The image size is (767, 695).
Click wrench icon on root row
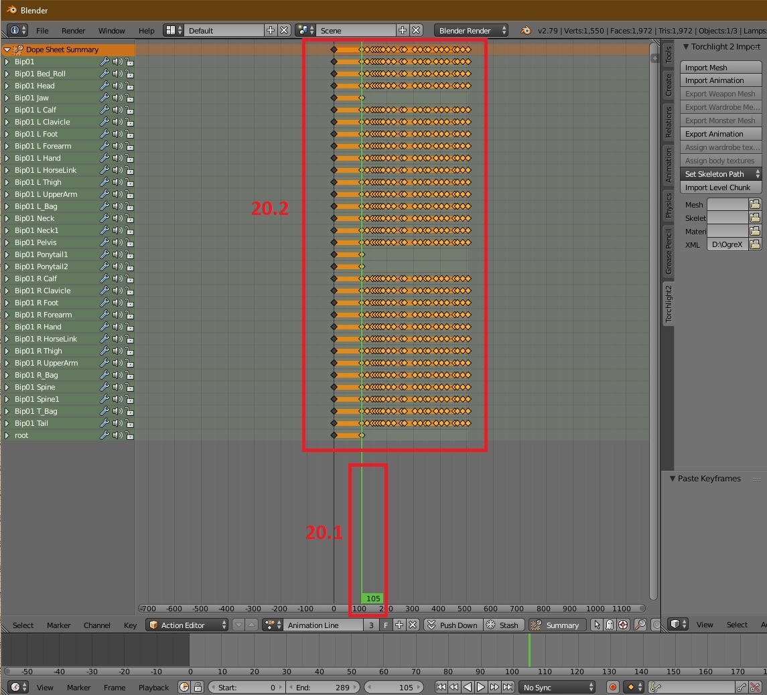pos(104,435)
